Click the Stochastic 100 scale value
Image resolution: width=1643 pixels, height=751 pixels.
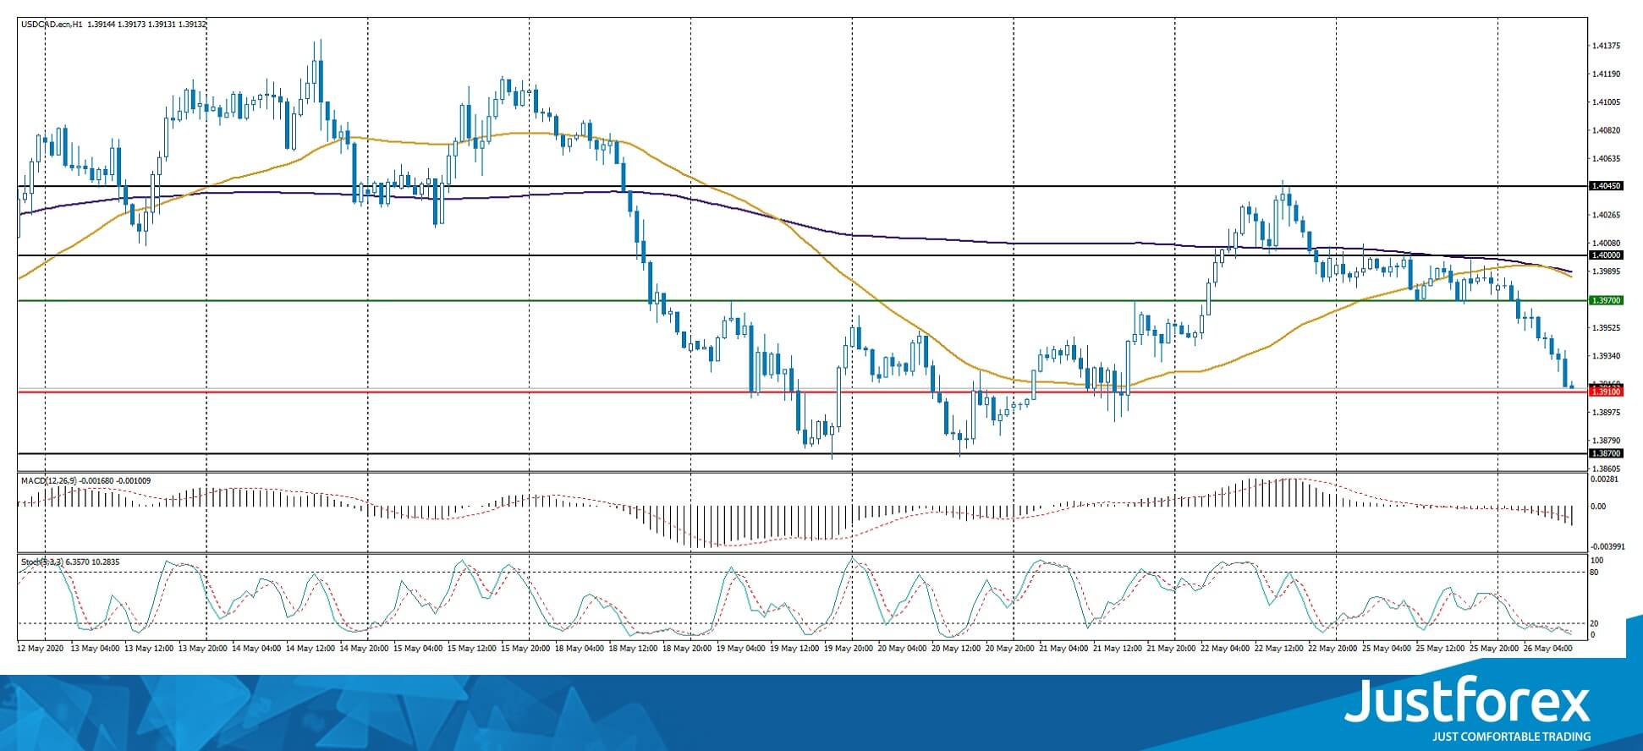pos(1597,561)
